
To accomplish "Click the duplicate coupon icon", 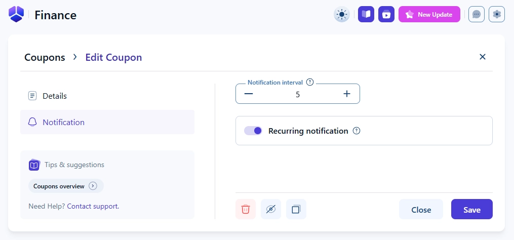I will (296, 209).
